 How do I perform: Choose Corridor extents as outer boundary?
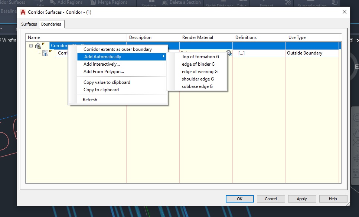(x=117, y=49)
